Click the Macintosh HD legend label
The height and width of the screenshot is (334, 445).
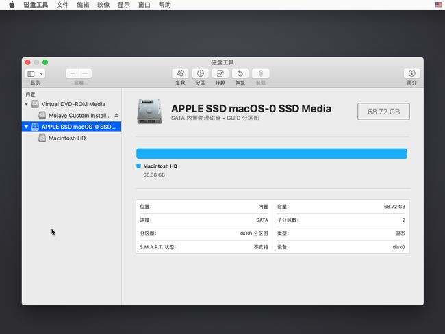[160, 166]
